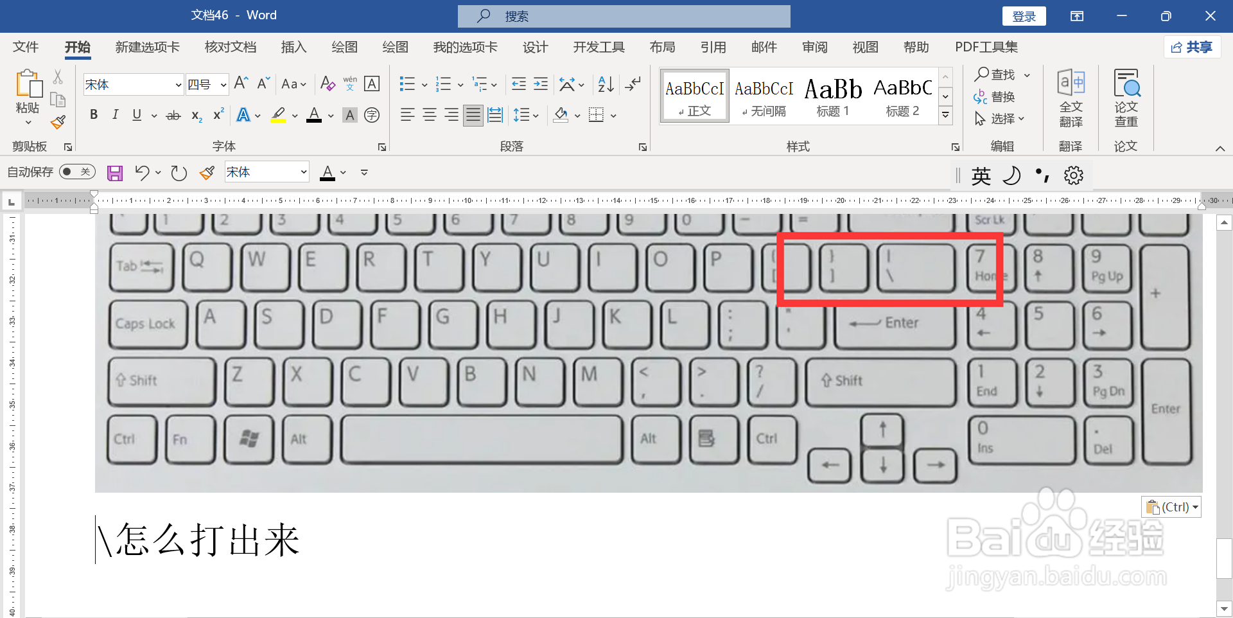Toggle underline formatting

click(x=137, y=115)
